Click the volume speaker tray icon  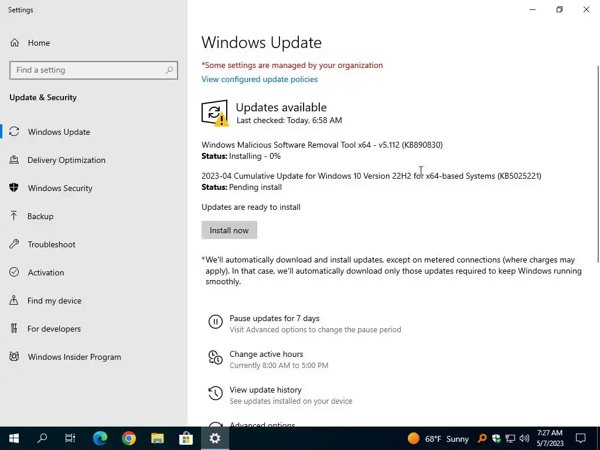tap(524, 438)
